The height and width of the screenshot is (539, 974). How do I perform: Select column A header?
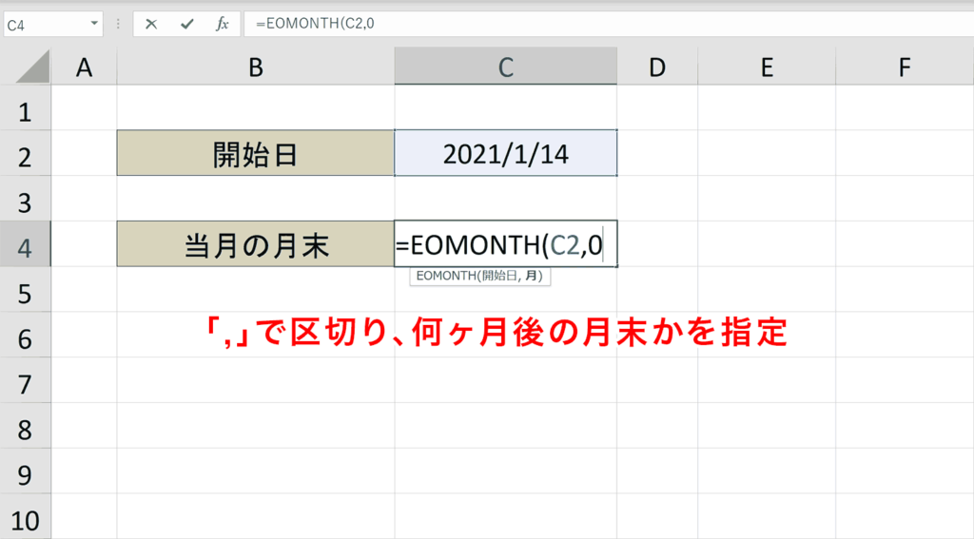pos(84,67)
